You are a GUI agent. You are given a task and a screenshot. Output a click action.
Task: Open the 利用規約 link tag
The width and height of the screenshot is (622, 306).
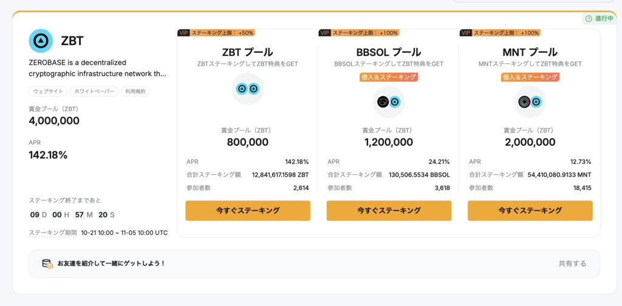coord(134,92)
